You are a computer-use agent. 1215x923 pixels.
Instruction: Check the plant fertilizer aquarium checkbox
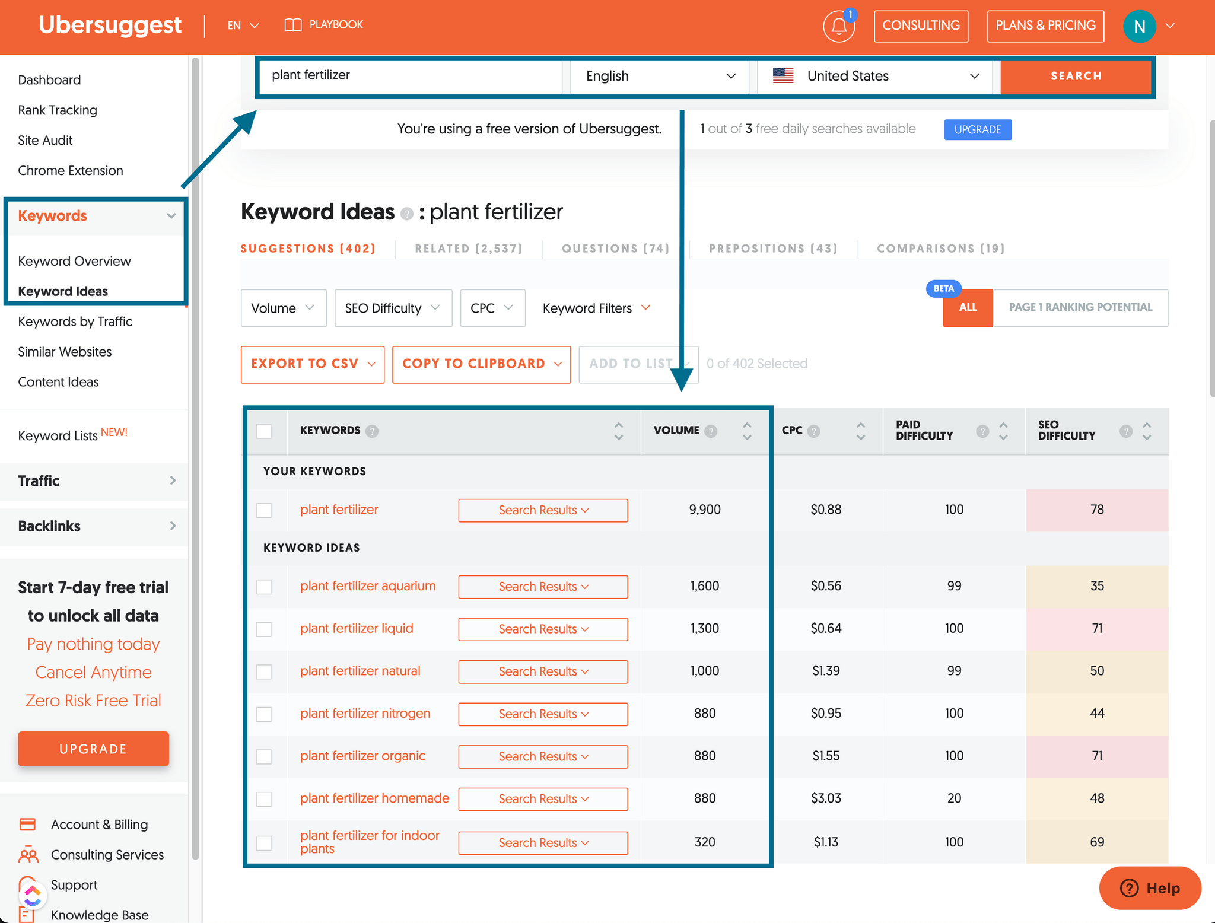point(268,585)
